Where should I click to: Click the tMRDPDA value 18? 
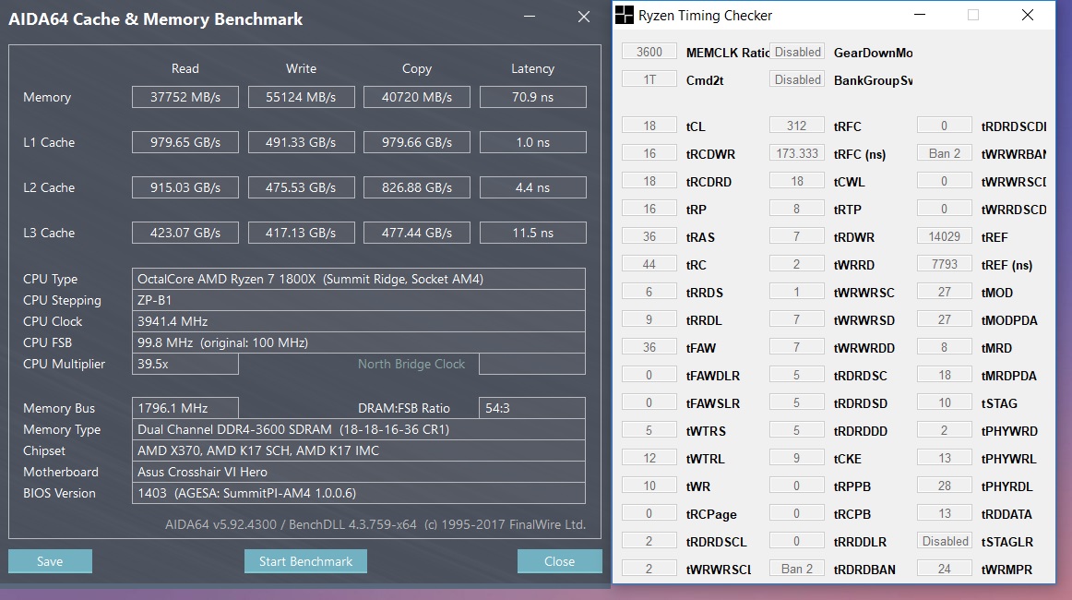(x=944, y=375)
